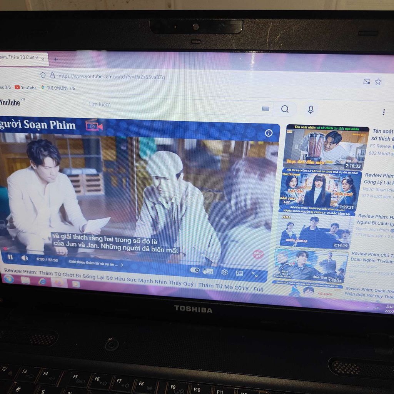Open picture-in-picture icon in address bar
This screenshot has height=394, width=394.
pos(367,81)
